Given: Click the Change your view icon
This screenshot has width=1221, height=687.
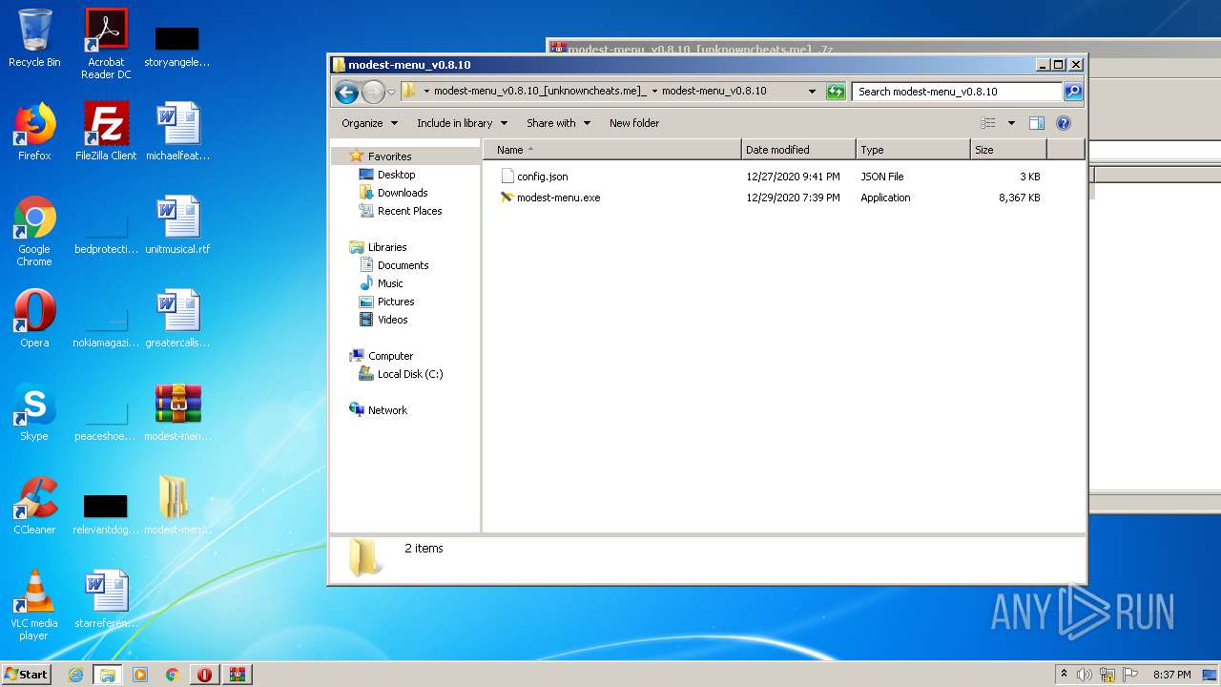Looking at the screenshot, I should 988,123.
